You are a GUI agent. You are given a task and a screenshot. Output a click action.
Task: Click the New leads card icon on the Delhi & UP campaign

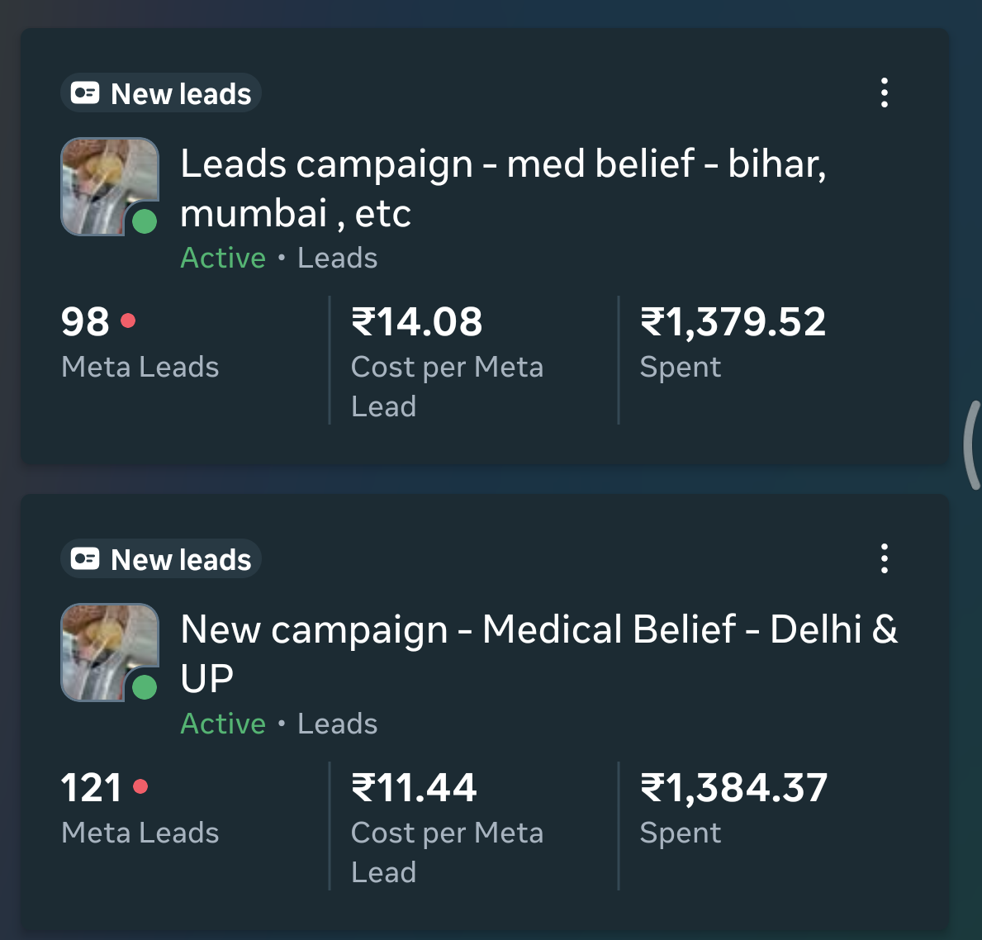point(85,559)
